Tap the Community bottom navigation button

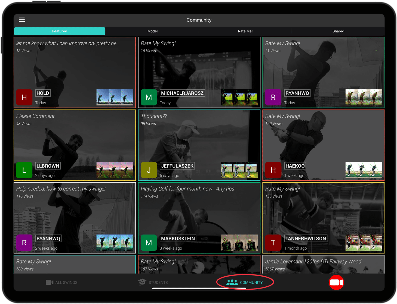pyautogui.click(x=245, y=283)
